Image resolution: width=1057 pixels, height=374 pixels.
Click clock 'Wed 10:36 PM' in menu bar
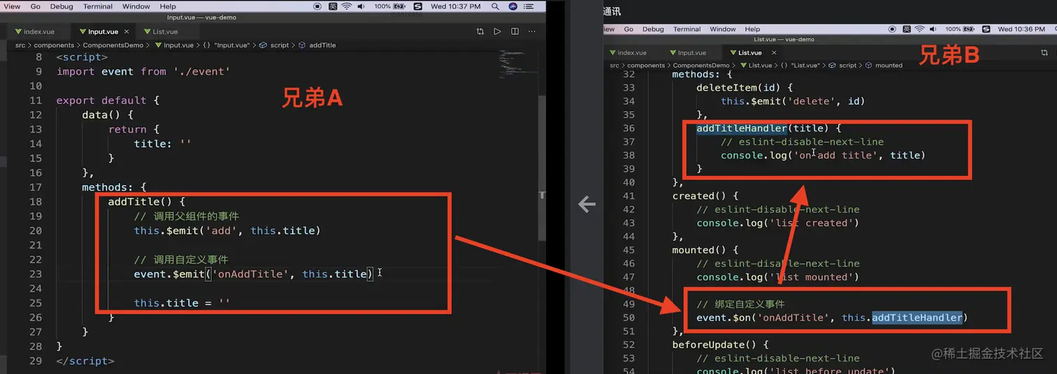1021,29
